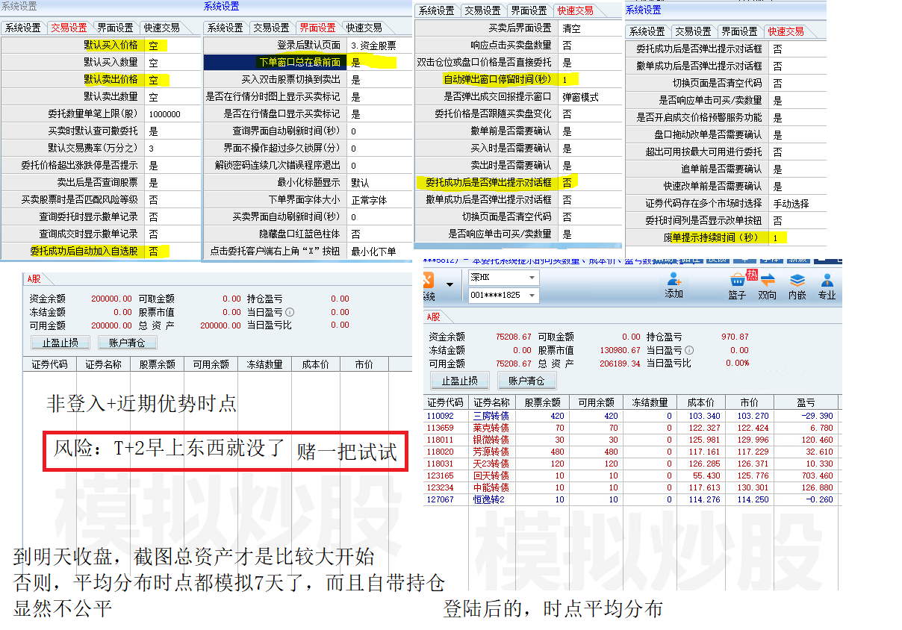
Task: Select the 恒逸转2 holding row
Action: (x=632, y=499)
